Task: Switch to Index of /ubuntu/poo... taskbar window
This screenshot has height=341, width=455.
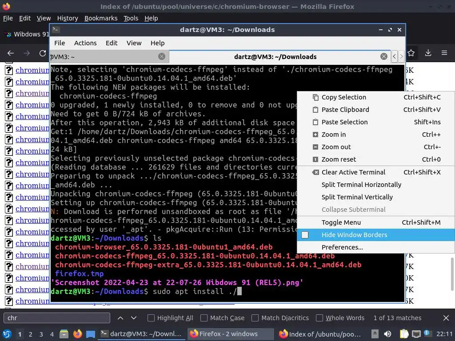Action: click(320, 334)
